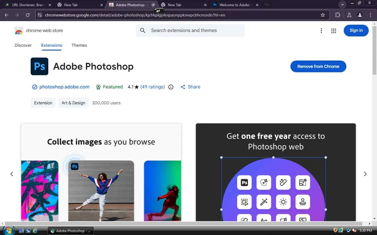Launch Internet Explorer from the quick launch

35,231
